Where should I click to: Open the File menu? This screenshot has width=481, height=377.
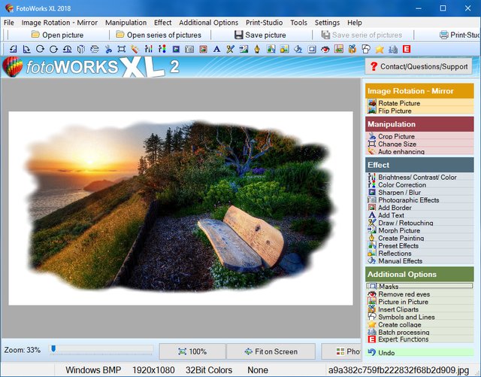click(8, 23)
